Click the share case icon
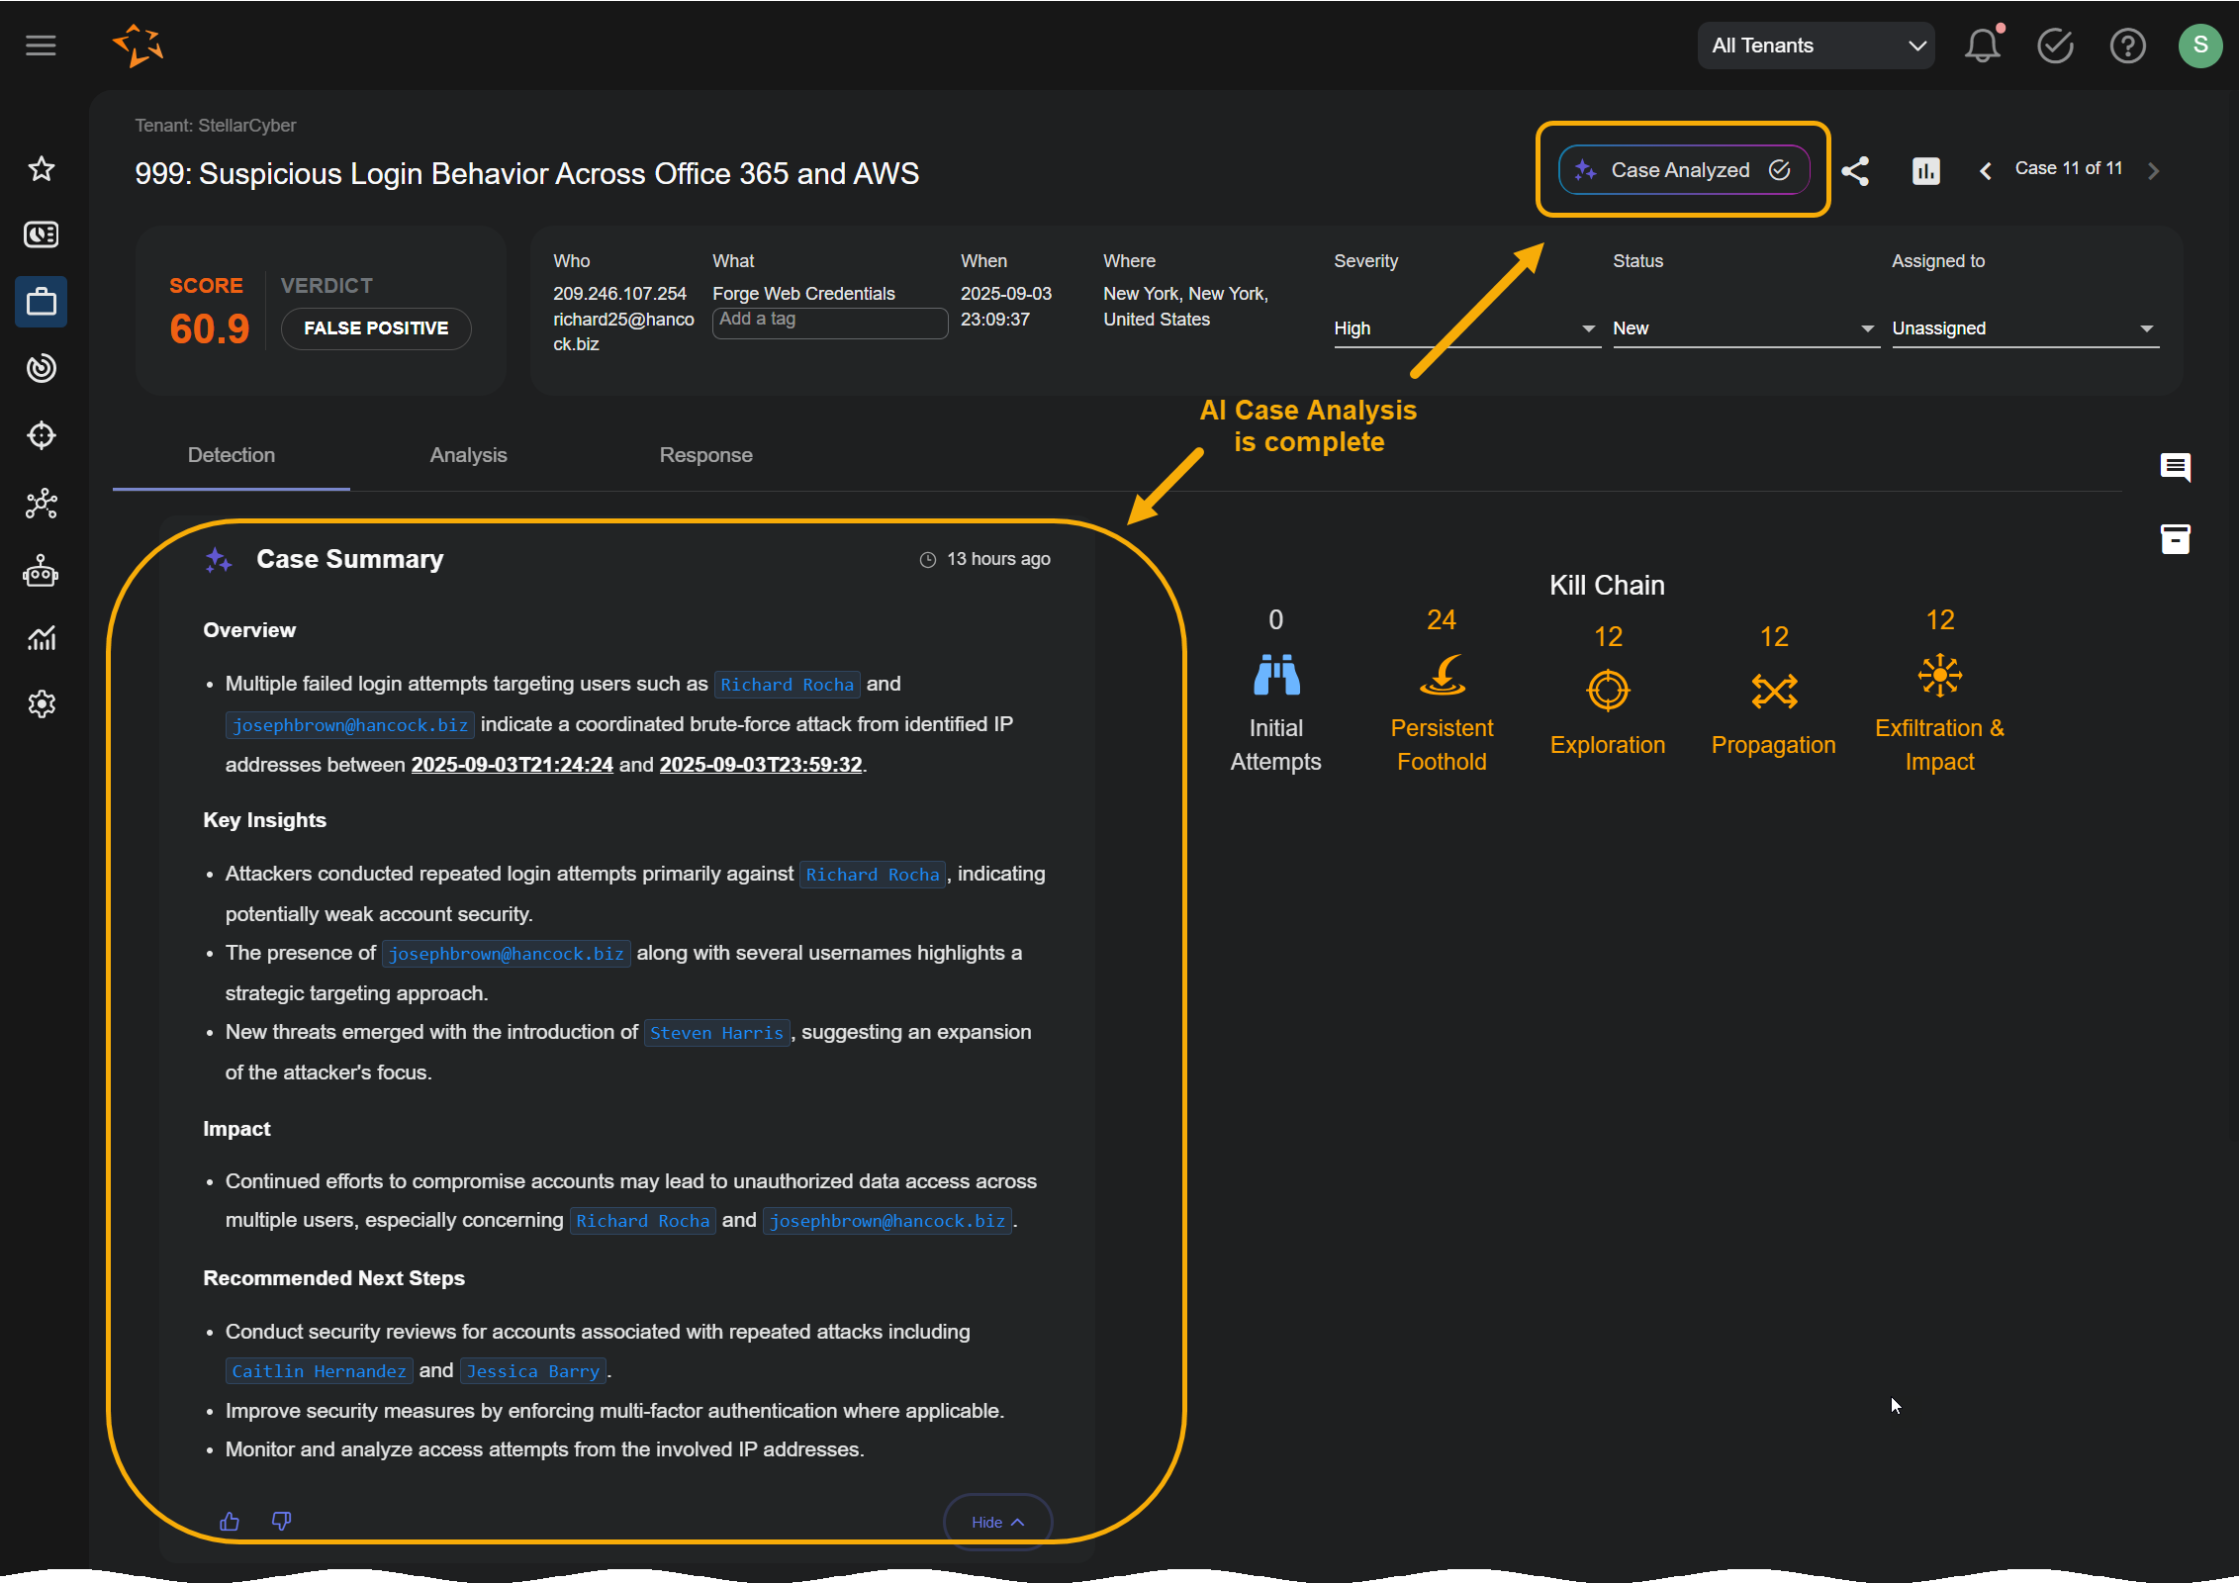2239x1584 pixels. [x=1855, y=170]
